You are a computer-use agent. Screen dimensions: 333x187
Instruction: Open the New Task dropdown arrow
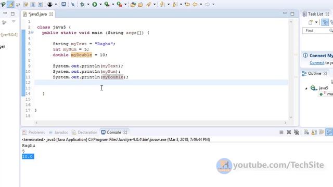click(316, 22)
